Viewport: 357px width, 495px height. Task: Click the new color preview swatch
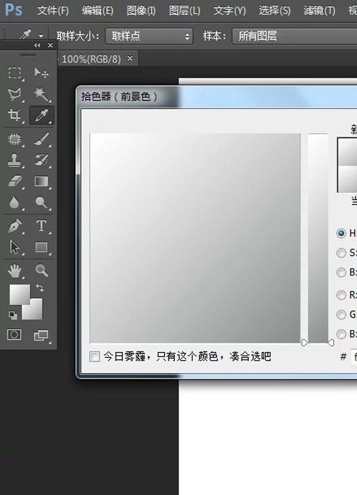pos(347,152)
